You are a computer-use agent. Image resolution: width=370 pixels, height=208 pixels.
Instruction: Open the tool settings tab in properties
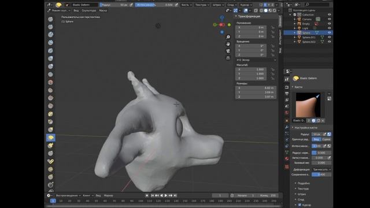(x=287, y=79)
